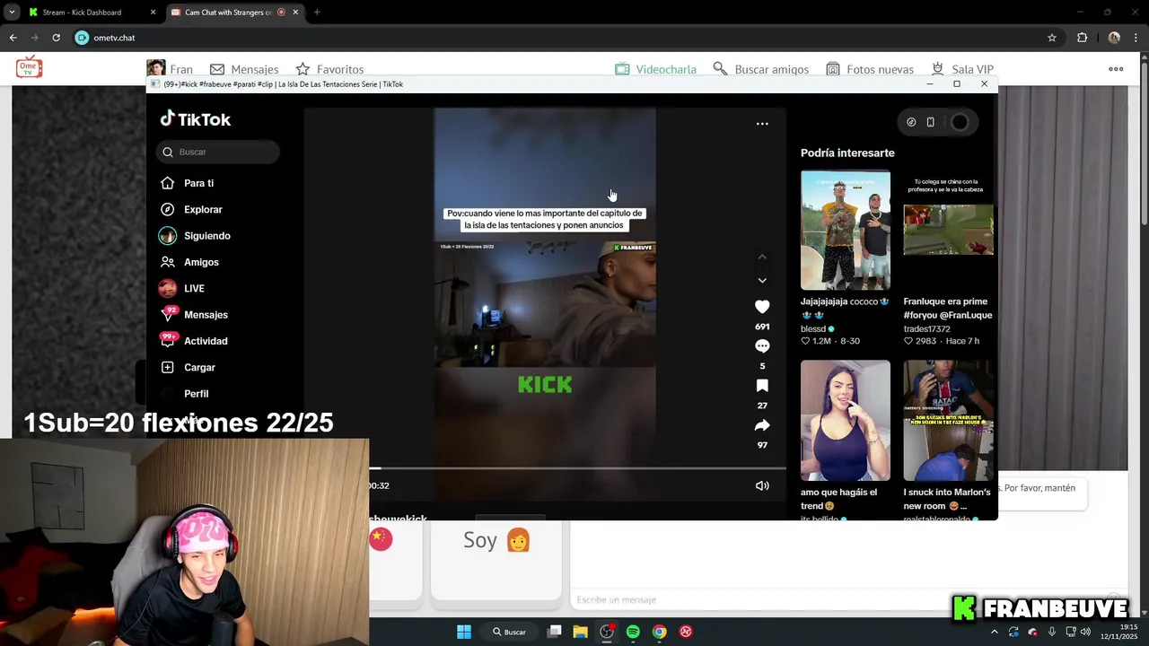Show hidden tray icons chevron
This screenshot has width=1149, height=646.
tap(994, 632)
